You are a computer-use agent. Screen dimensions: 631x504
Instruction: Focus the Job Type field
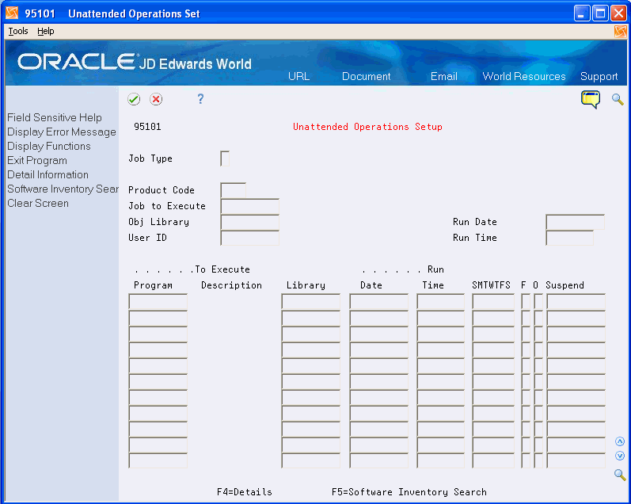coord(225,158)
